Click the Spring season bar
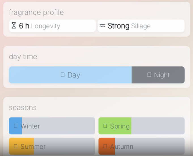The height and width of the screenshot is (156, 193). tap(141, 126)
